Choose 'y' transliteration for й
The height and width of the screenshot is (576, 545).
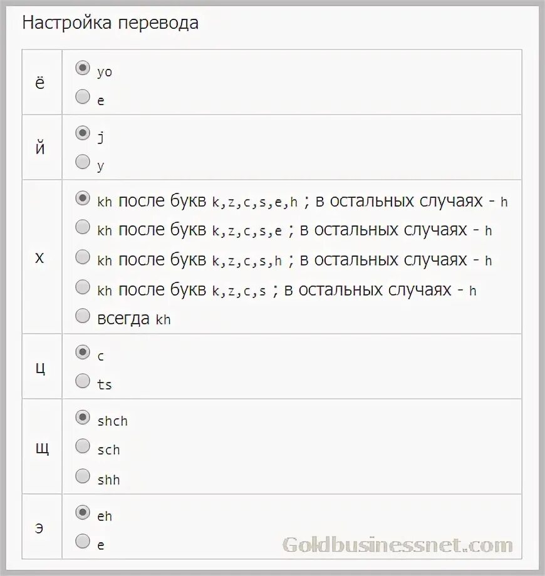coord(83,162)
